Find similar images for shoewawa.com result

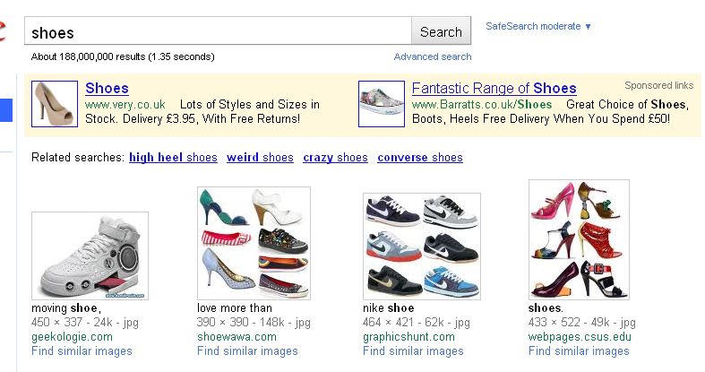[247, 351]
